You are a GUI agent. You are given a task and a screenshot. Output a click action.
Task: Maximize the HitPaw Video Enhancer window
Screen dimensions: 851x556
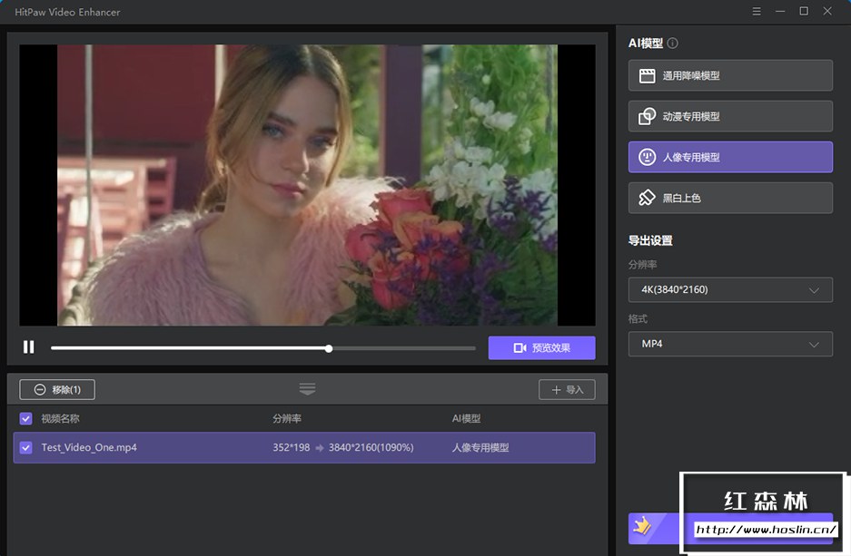tap(804, 12)
